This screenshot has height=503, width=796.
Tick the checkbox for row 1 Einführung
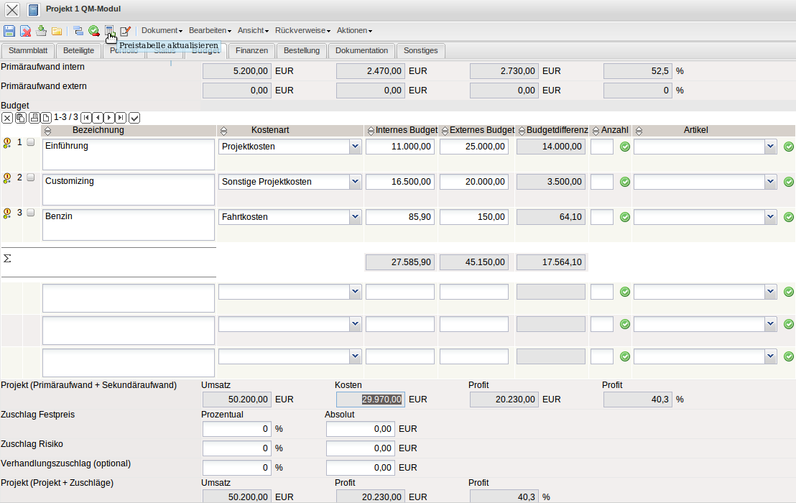pyautogui.click(x=30, y=142)
